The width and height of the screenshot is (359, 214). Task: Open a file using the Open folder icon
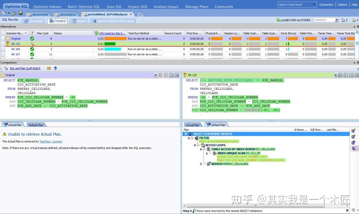pos(14,13)
